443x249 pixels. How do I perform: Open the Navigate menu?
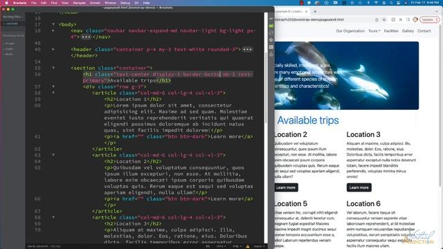click(x=79, y=3)
